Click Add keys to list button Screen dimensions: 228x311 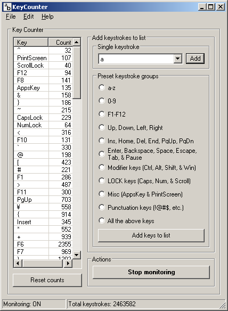coord(151,235)
